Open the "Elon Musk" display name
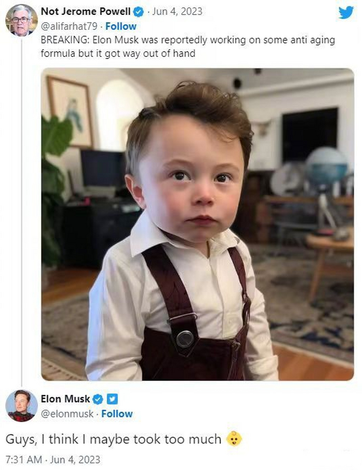 point(65,399)
